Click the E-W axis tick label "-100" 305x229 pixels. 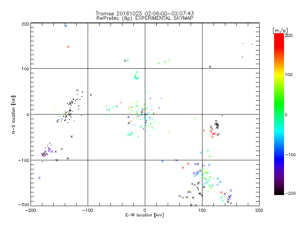pyautogui.click(x=88, y=210)
